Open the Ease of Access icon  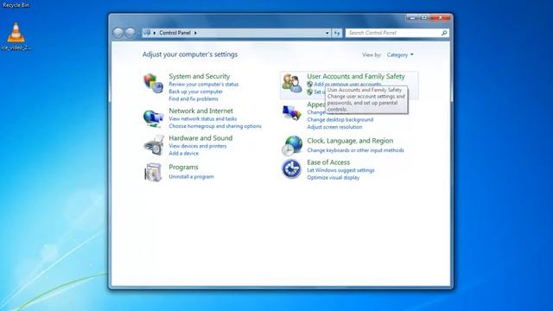[292, 169]
